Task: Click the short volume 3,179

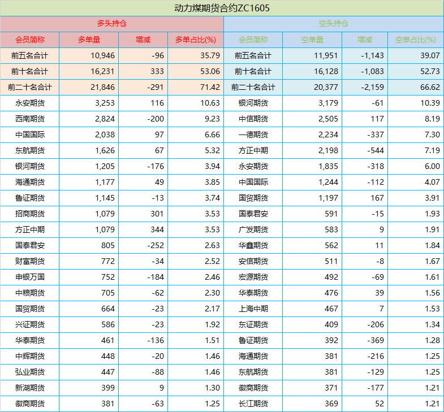Action: 328,103
